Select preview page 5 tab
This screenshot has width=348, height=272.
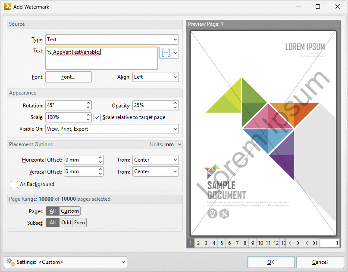point(222,243)
